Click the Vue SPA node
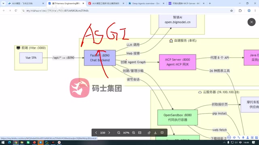The image size is (259, 145). coord(31,58)
